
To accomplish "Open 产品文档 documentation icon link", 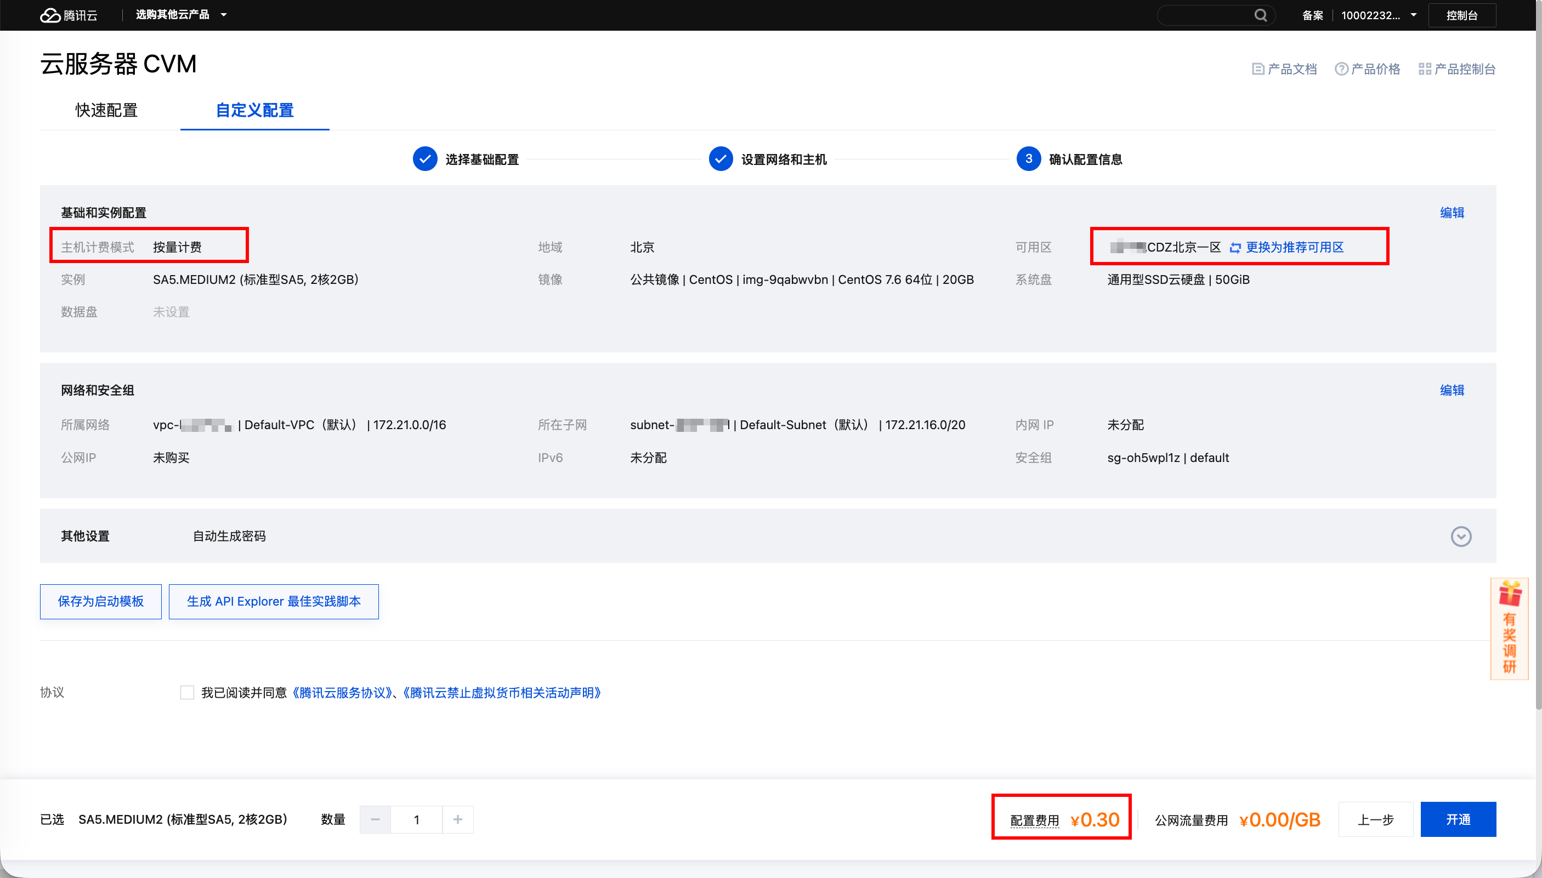I will click(x=1258, y=70).
